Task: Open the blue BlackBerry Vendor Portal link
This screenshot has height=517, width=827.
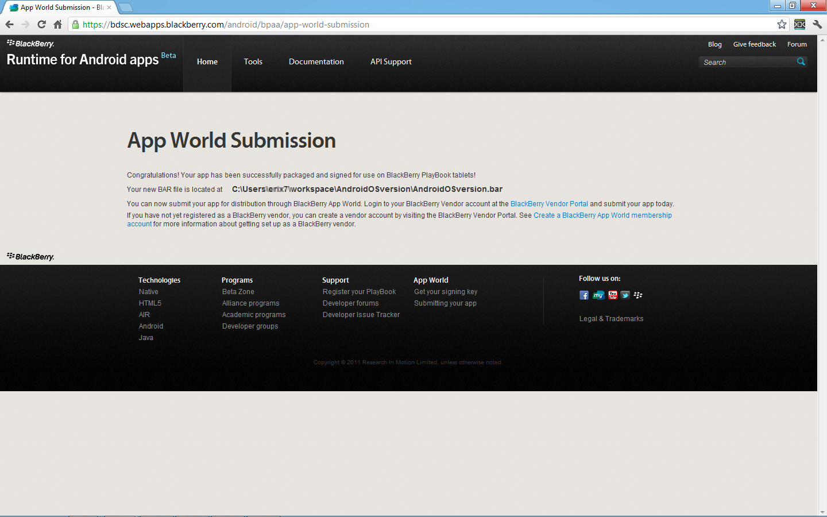Action: coord(549,204)
